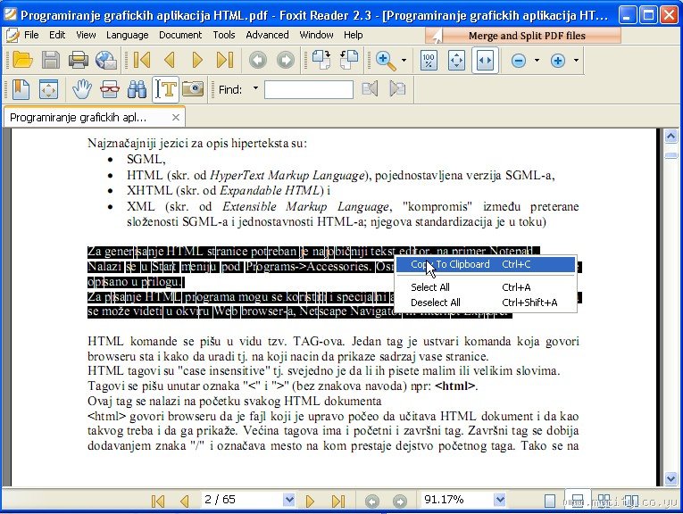Expand the Zoom In tool dropdown arrow
This screenshot has height=514, width=683.
coord(404,62)
